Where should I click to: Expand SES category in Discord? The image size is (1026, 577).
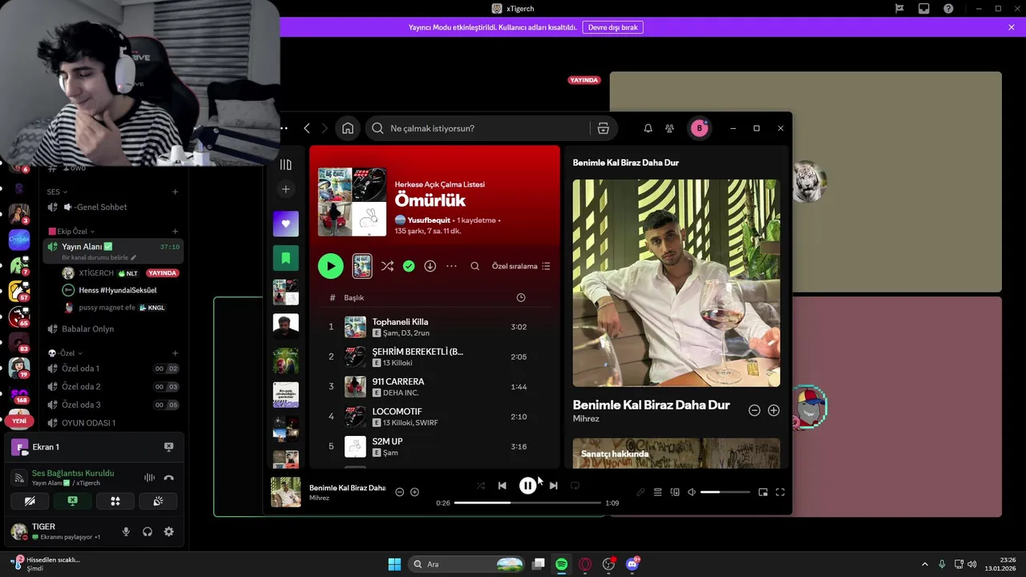point(57,192)
